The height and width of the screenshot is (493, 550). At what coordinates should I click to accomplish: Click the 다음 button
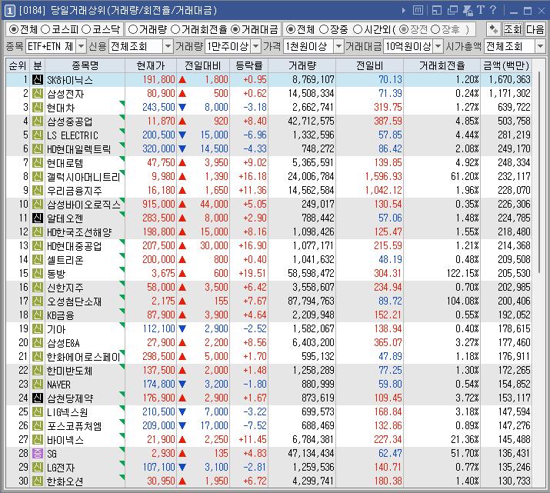coord(535,29)
